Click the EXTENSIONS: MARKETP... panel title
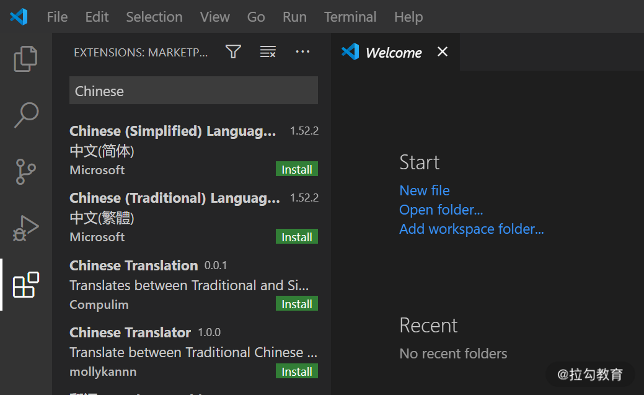Viewport: 644px width, 395px height. 141,53
